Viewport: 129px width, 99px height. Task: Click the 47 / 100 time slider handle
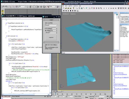56,91
